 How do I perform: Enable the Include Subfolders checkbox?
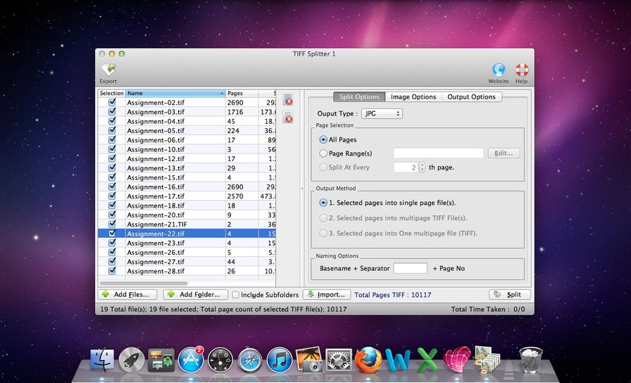[x=236, y=295]
